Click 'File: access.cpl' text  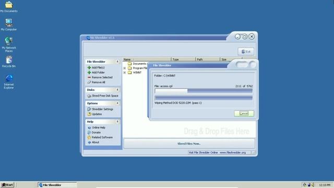pos(163,86)
